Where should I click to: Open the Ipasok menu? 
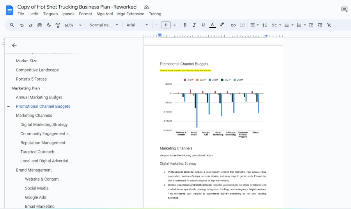pyautogui.click(x=68, y=14)
